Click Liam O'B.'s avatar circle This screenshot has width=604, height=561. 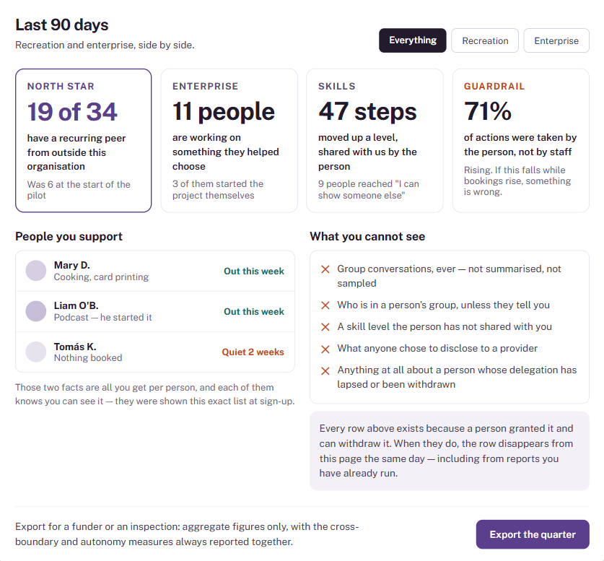click(x=36, y=311)
